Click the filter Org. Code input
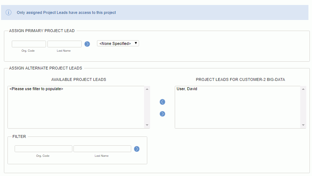Viewport: 312px width, 176px height. pos(44,149)
